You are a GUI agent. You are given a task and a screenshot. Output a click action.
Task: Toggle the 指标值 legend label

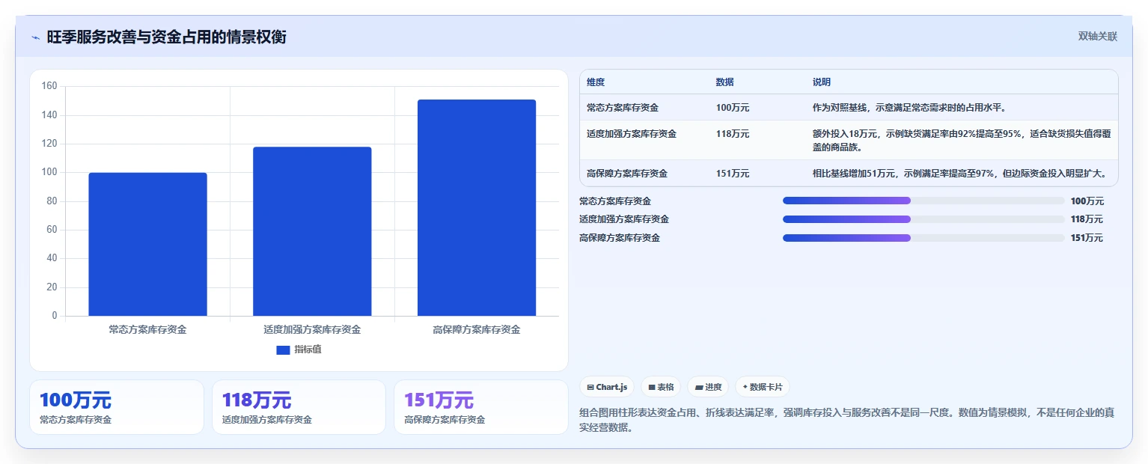pyautogui.click(x=308, y=349)
